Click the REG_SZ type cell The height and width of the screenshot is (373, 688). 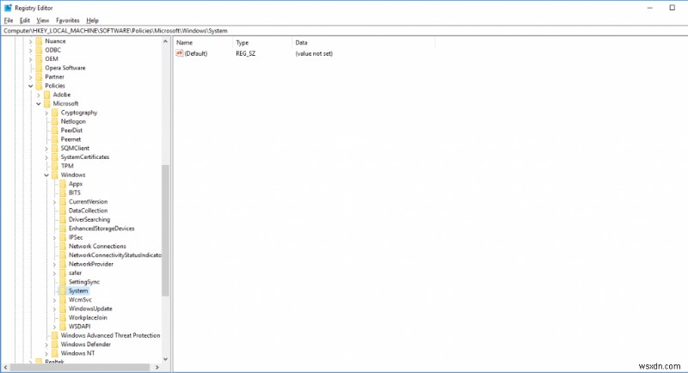click(x=245, y=53)
